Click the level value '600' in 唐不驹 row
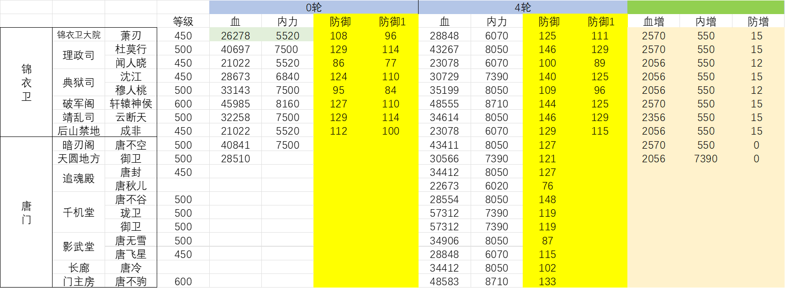 [183, 281]
